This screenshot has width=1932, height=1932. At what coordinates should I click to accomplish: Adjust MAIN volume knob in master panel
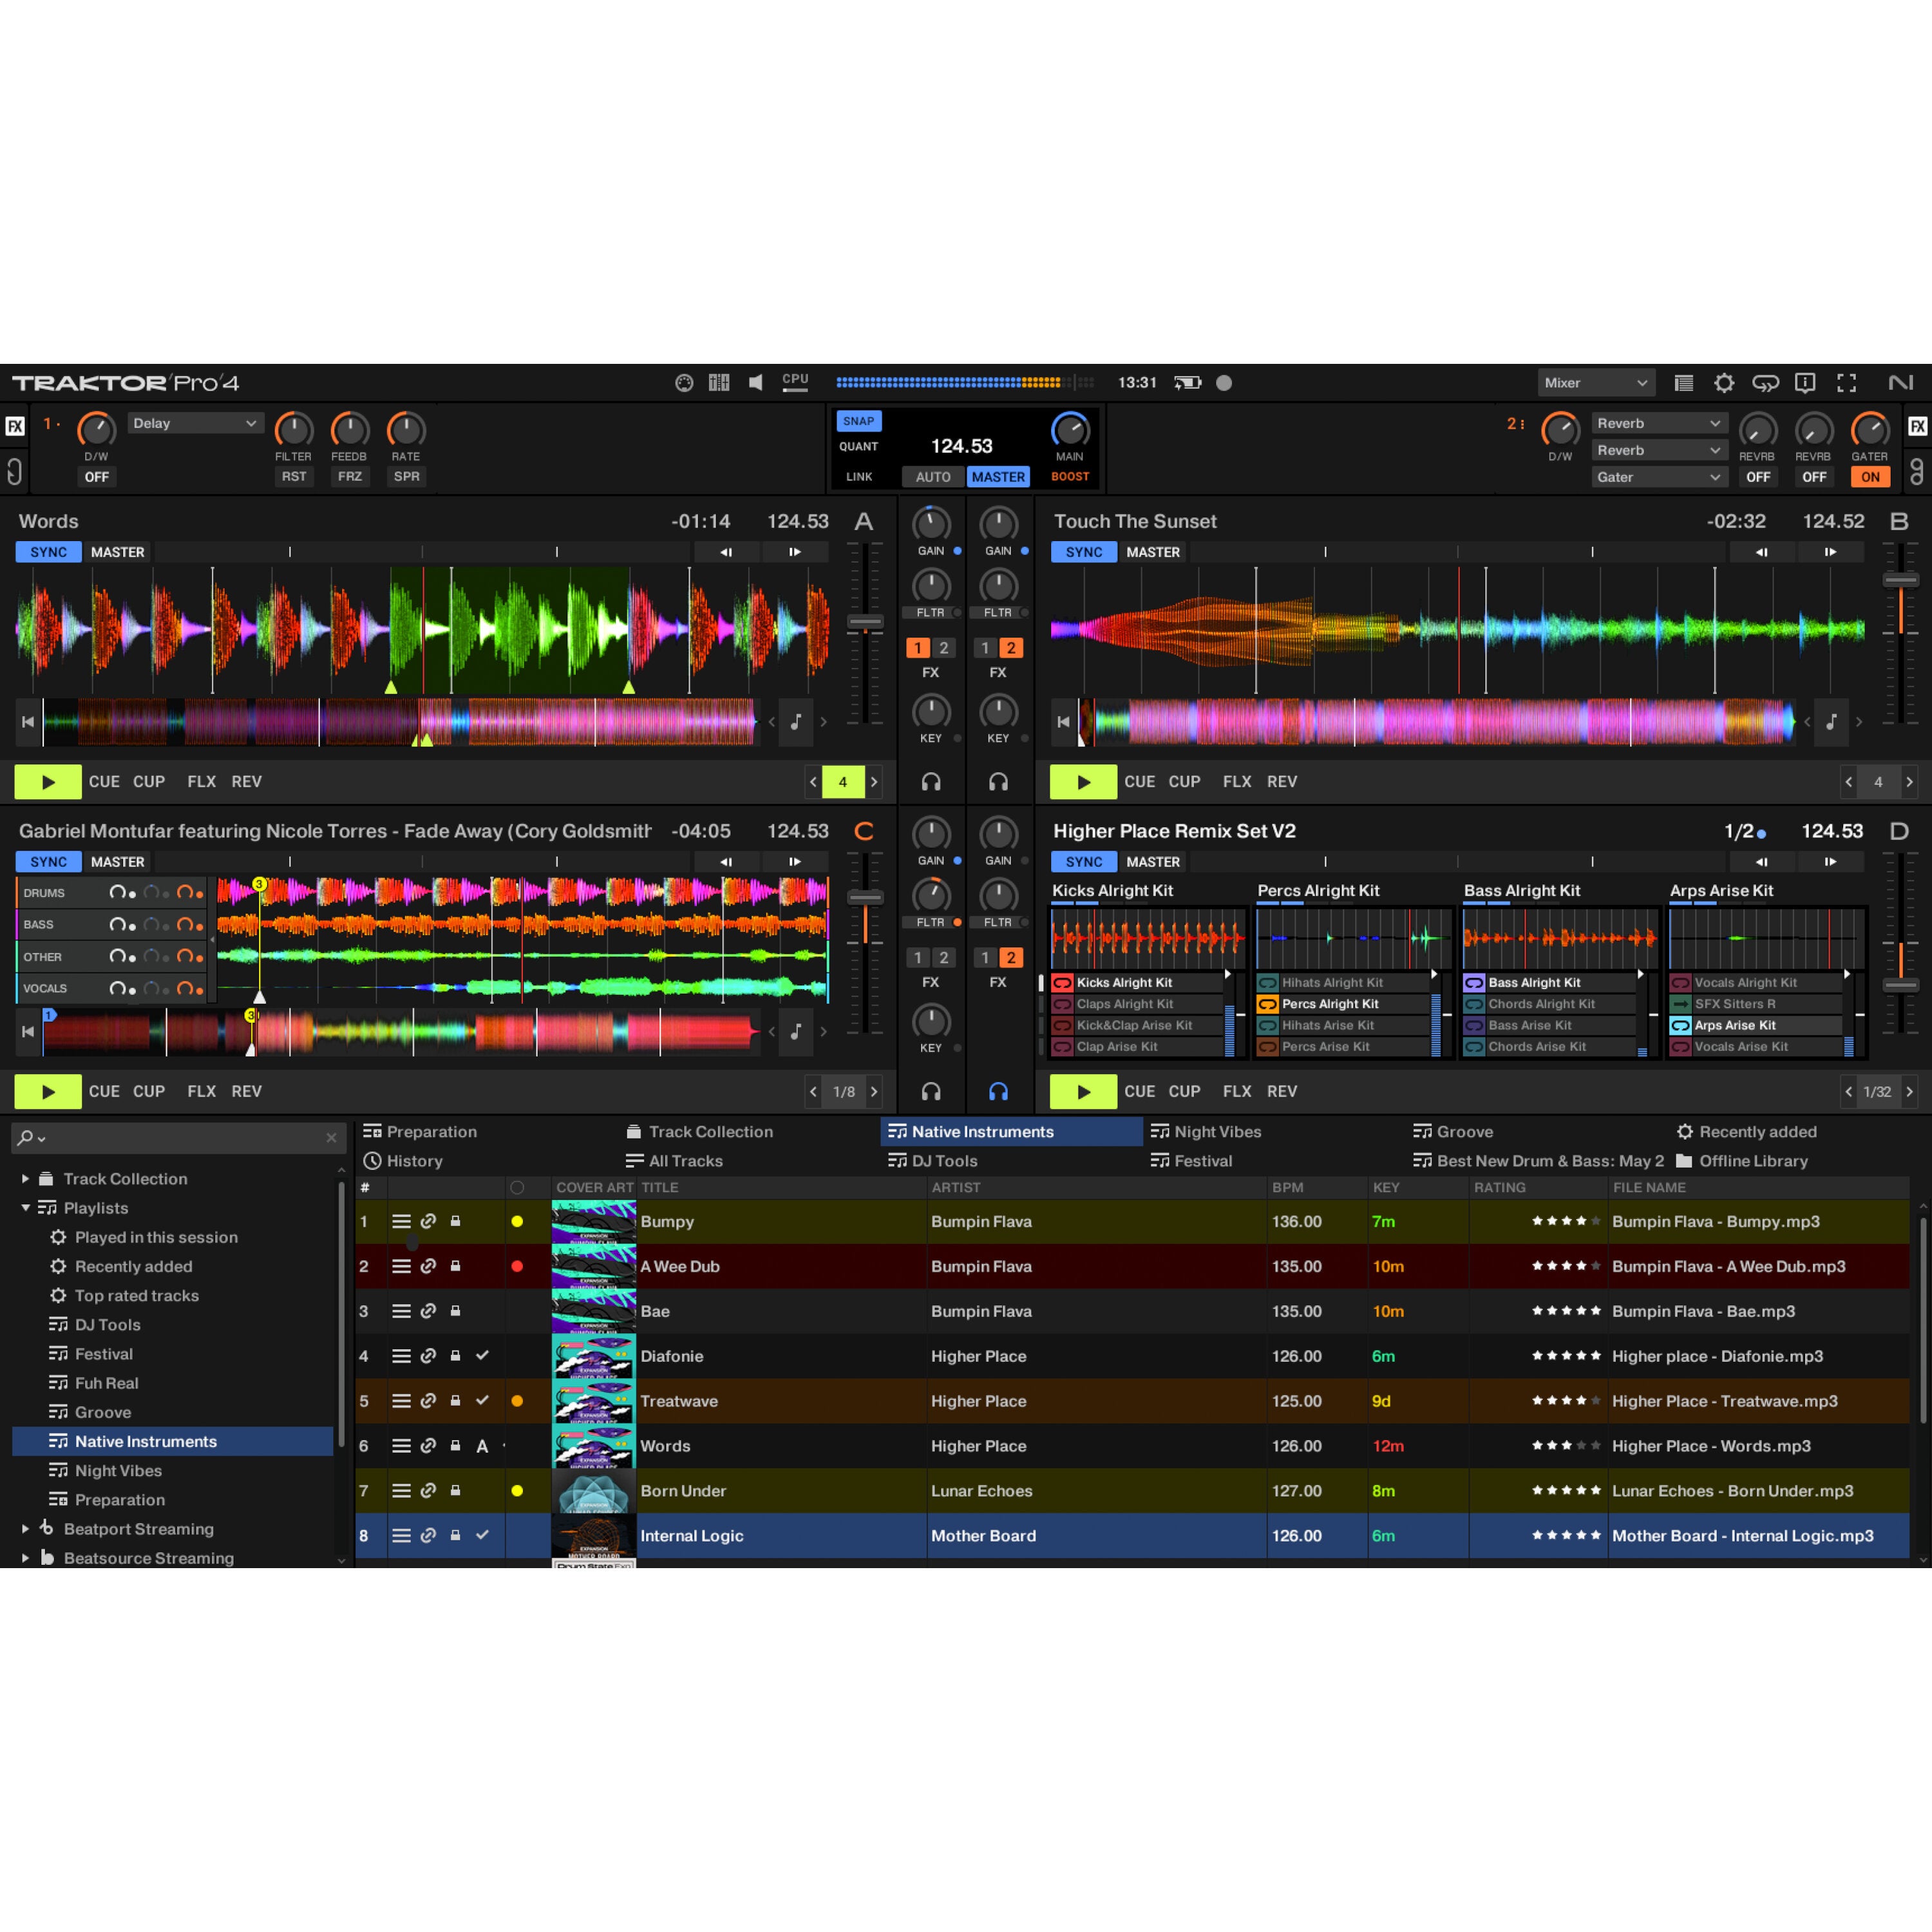click(x=1070, y=430)
